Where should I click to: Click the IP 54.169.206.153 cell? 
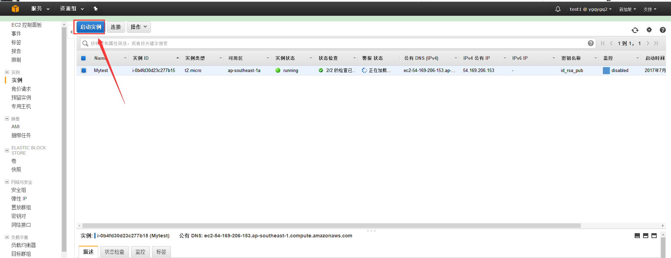[x=478, y=70]
